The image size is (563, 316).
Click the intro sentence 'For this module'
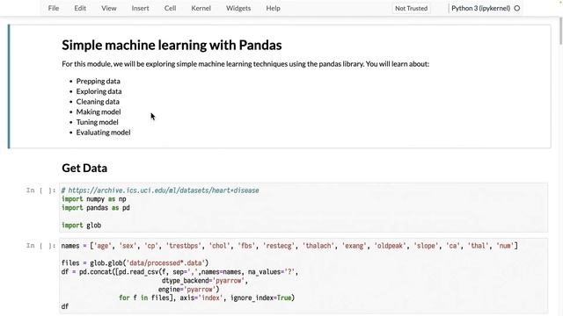coord(245,64)
